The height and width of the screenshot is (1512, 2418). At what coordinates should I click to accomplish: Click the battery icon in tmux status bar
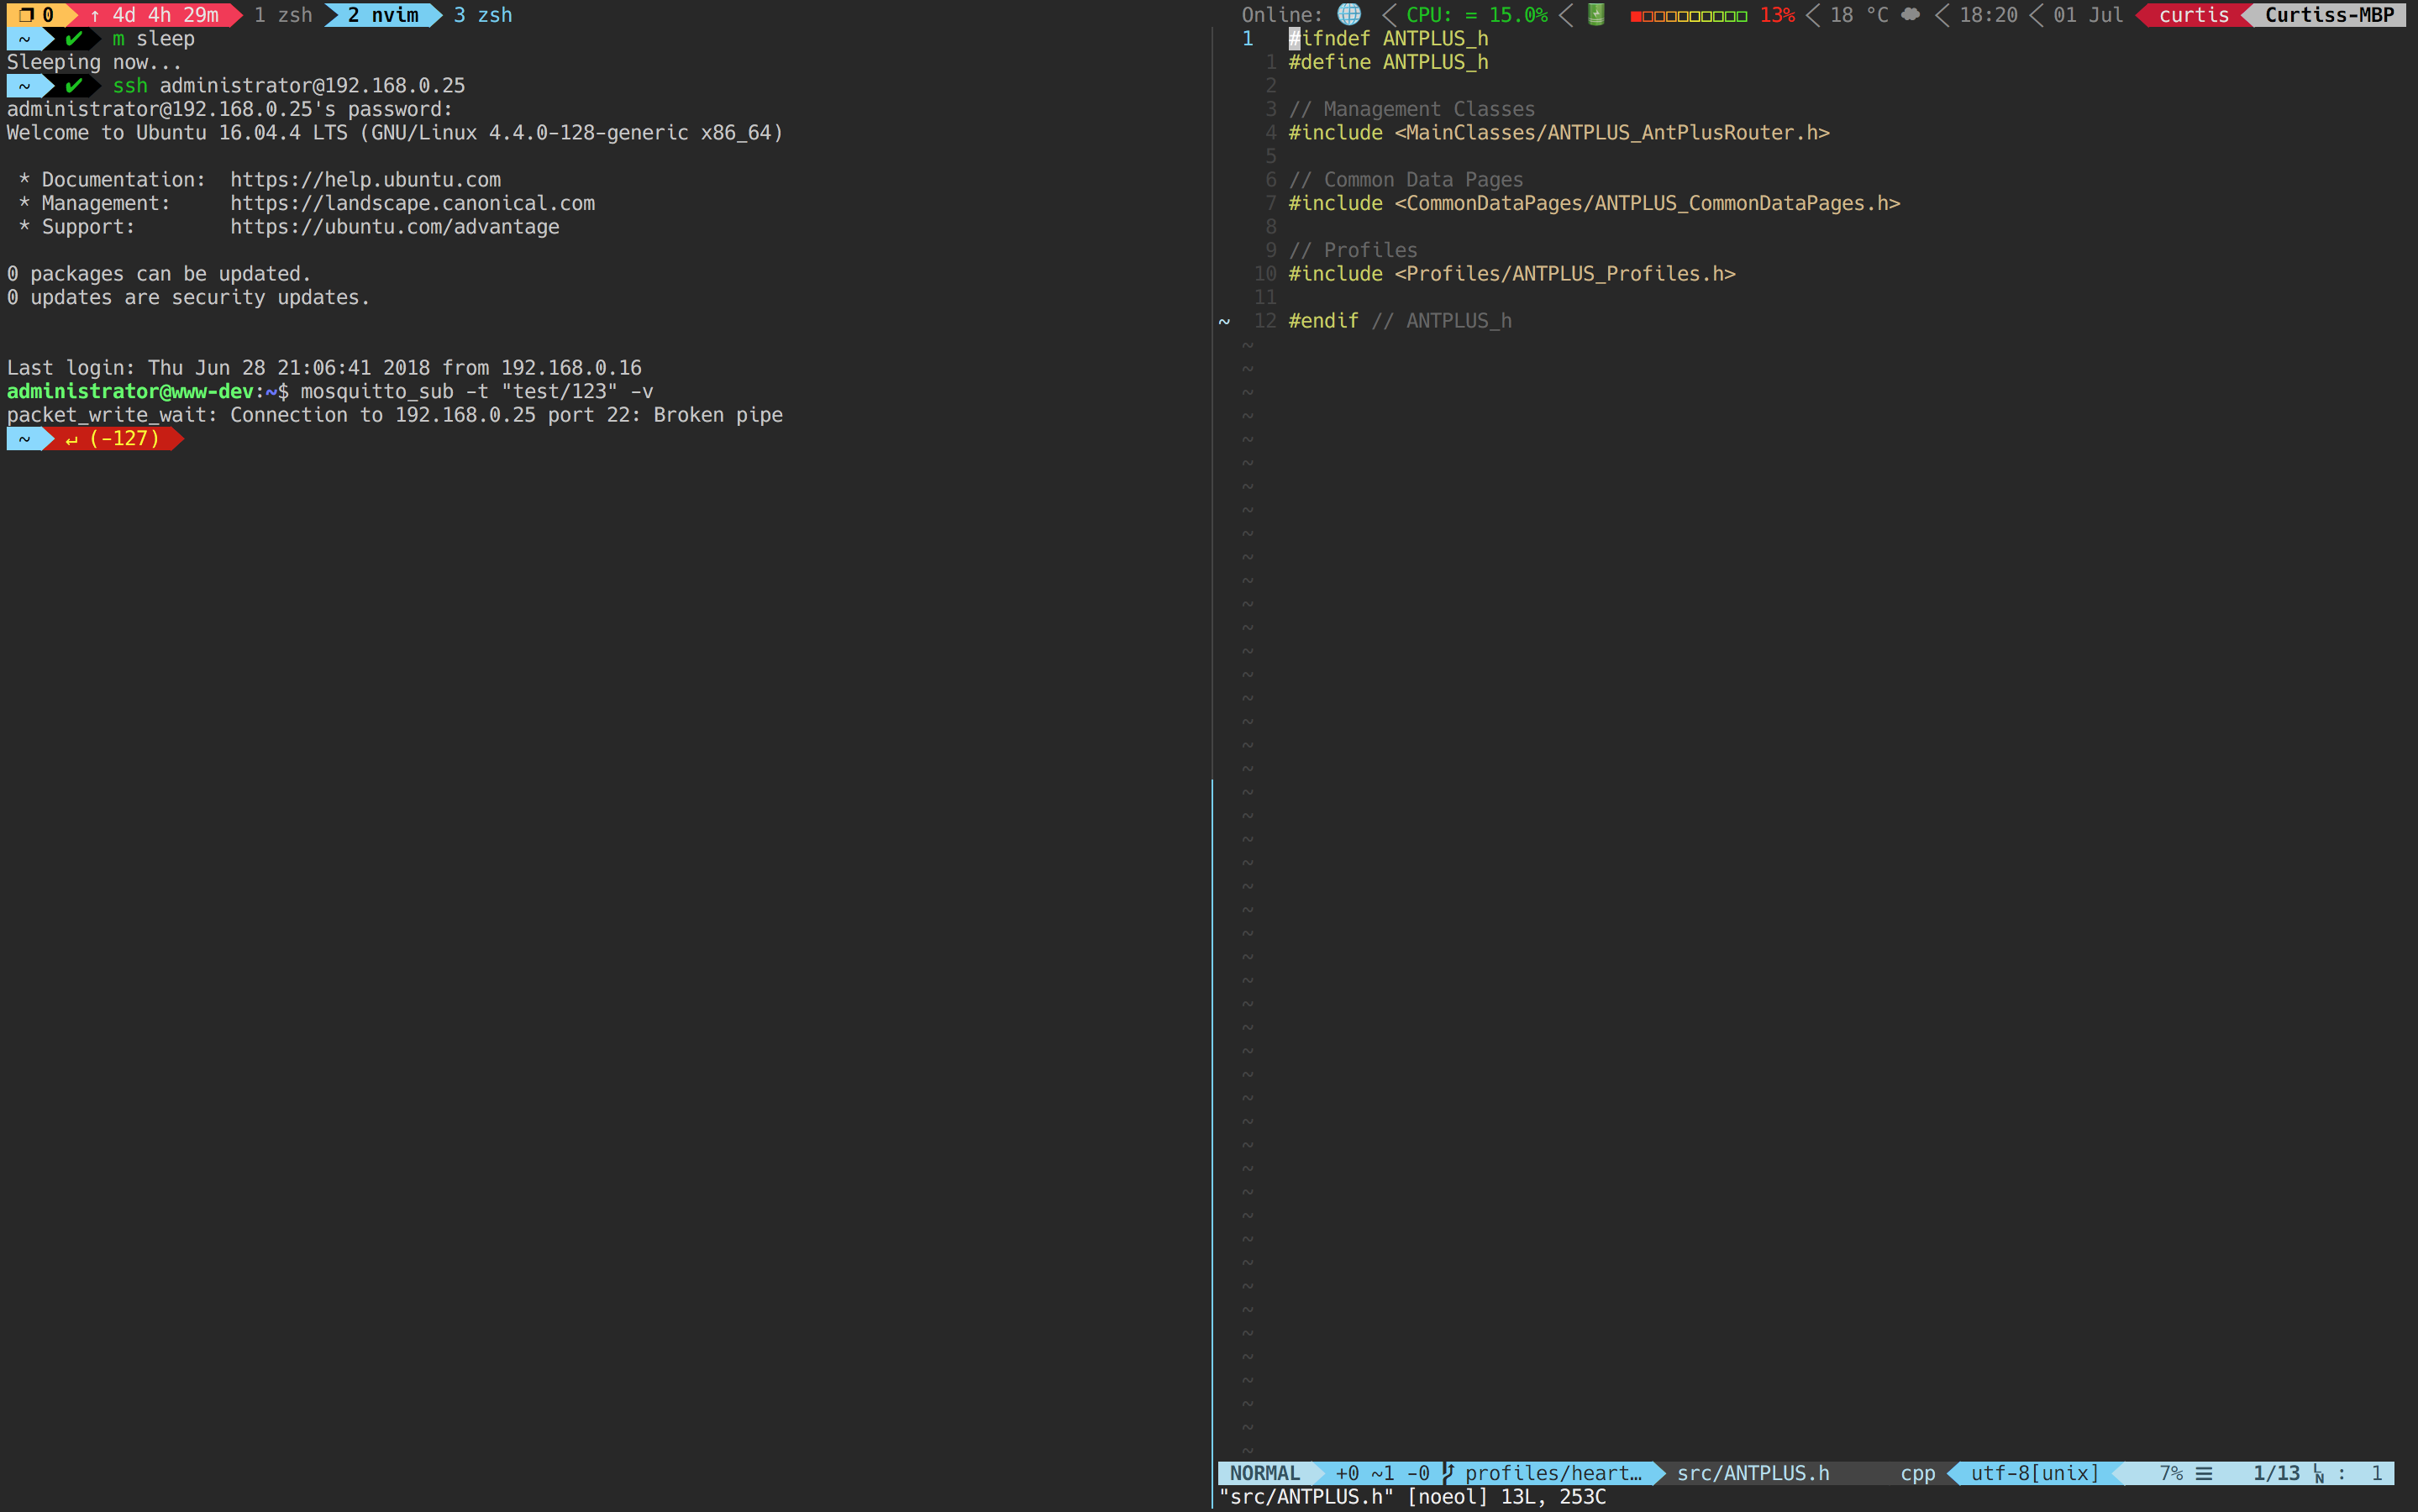[1596, 14]
